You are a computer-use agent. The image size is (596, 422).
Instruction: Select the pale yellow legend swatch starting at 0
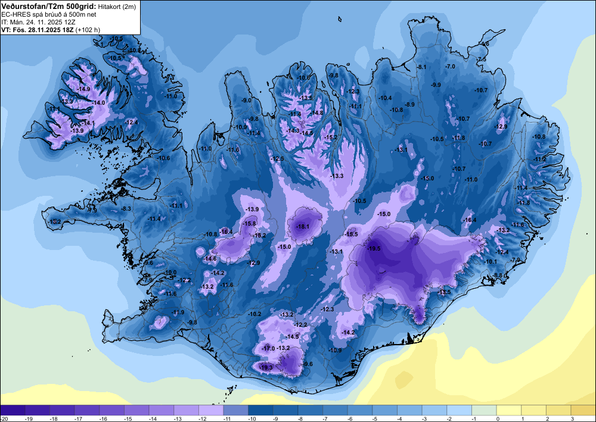pos(508,410)
